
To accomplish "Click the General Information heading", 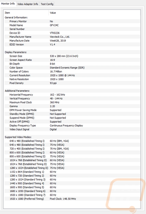I will (16, 17).
